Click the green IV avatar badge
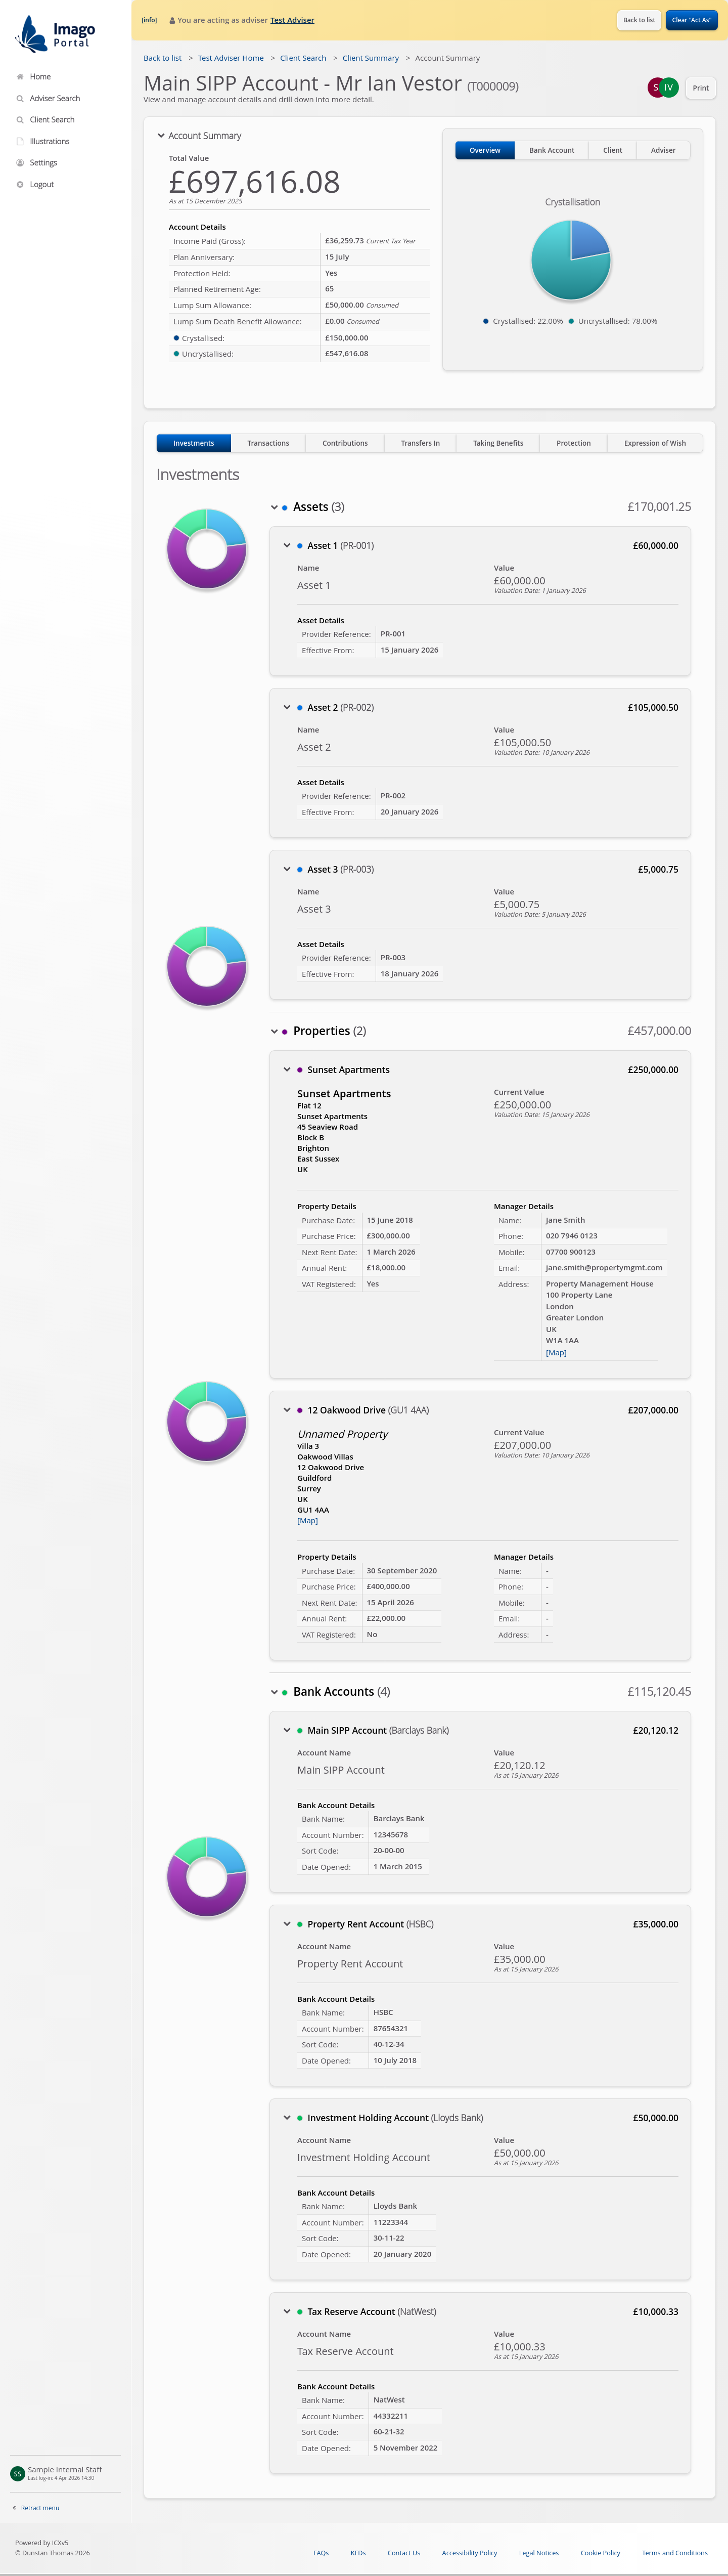728x2576 pixels. pos(669,88)
